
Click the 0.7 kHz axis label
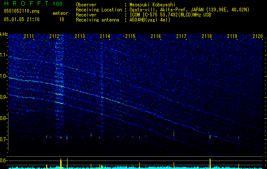tap(3, 139)
